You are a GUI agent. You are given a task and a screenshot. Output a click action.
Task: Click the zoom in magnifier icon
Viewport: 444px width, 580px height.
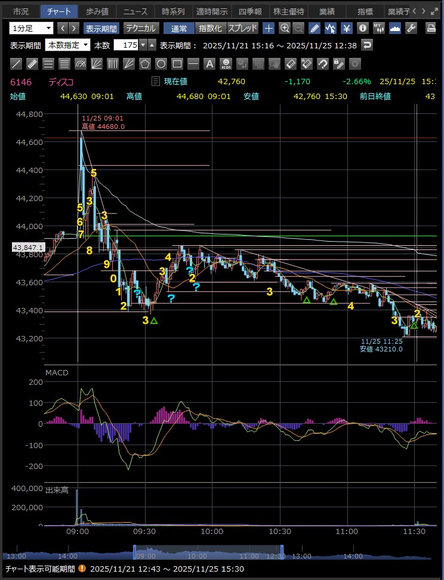(x=285, y=28)
